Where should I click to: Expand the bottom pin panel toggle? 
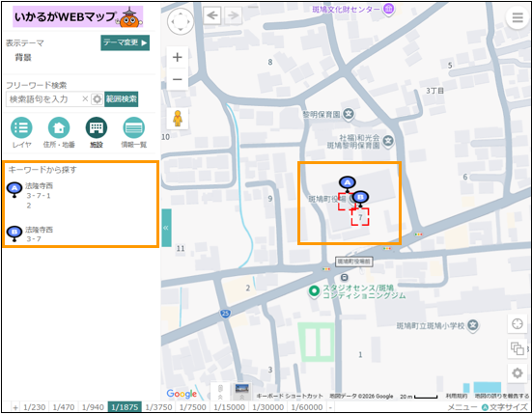[220, 392]
